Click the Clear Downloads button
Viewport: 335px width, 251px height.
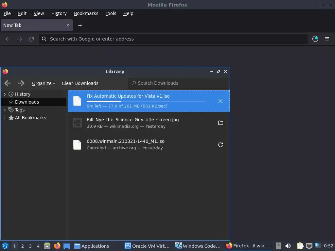pos(80,83)
